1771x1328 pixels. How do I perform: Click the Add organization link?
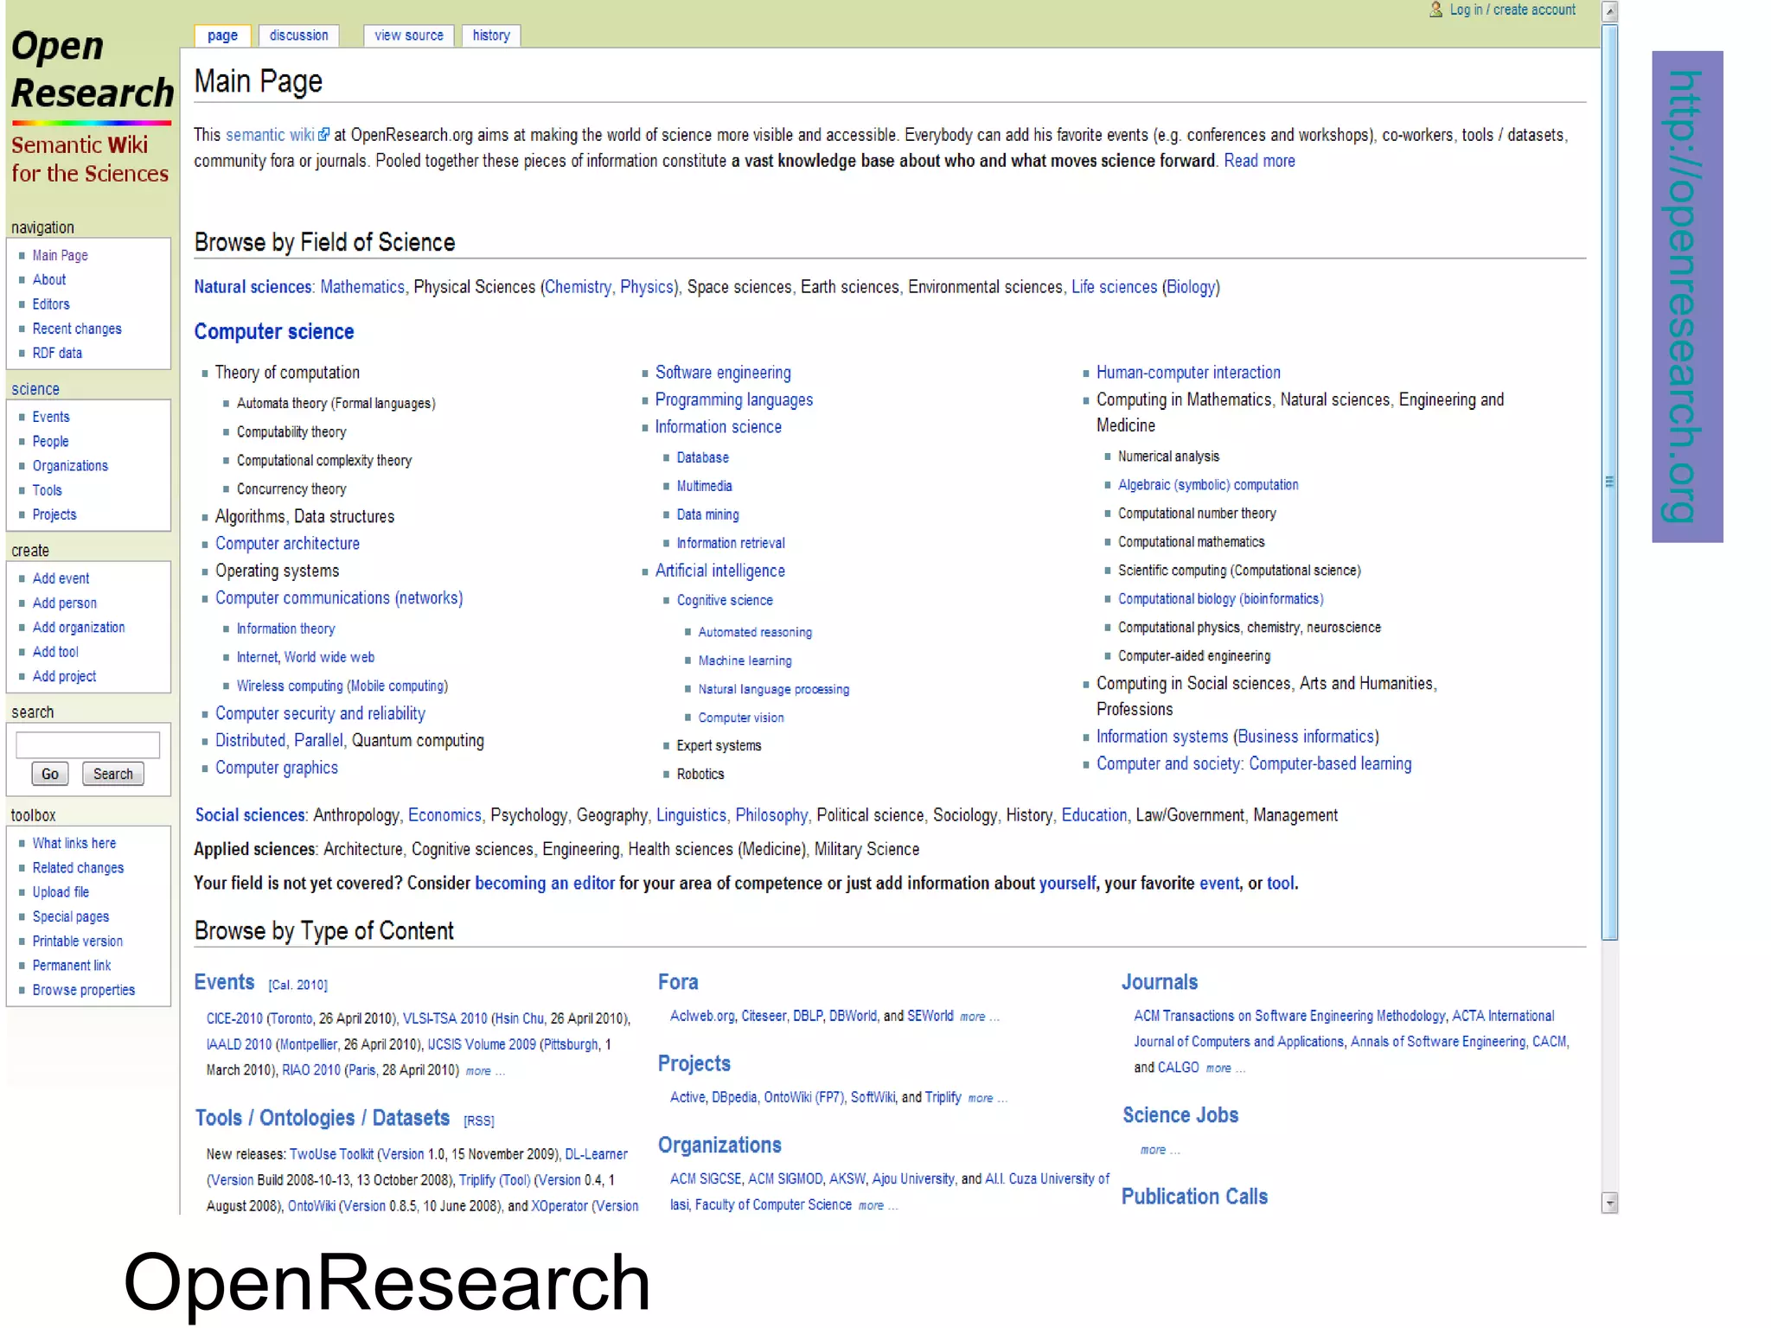click(x=79, y=627)
